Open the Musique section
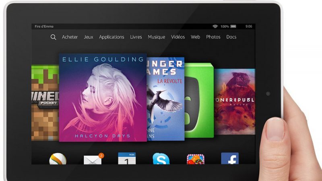 [157, 37]
